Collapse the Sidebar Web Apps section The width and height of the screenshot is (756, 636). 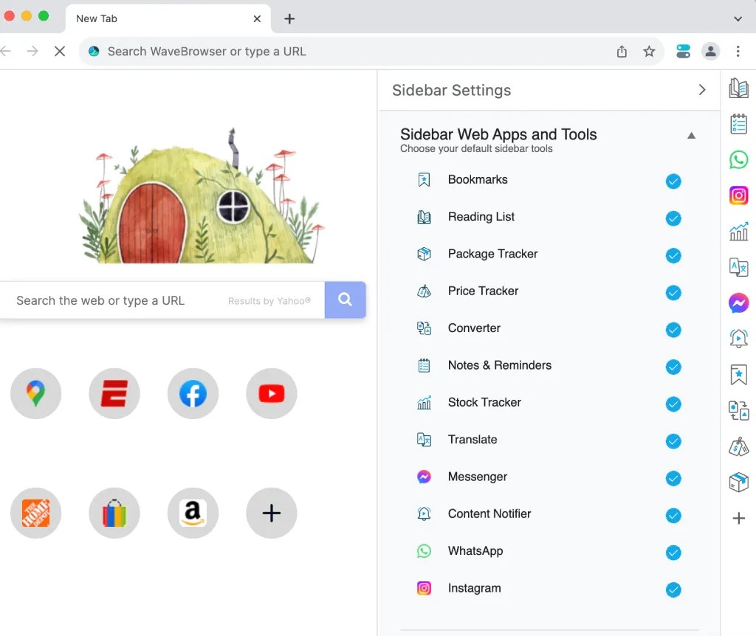692,135
